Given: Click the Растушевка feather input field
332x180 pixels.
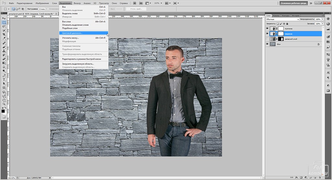Looking at the screenshot, I should pyautogui.click(x=42, y=9).
